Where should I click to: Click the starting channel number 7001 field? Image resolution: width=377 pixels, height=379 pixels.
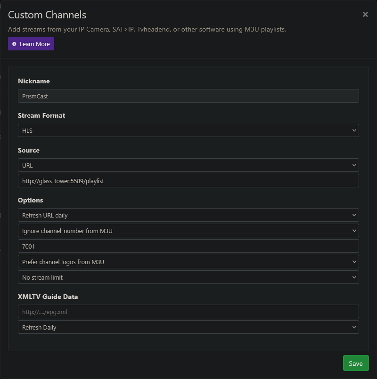click(x=188, y=246)
